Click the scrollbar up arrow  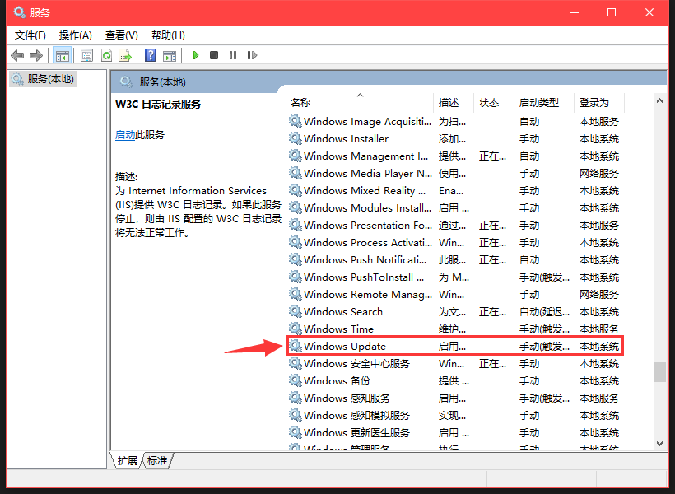(659, 100)
